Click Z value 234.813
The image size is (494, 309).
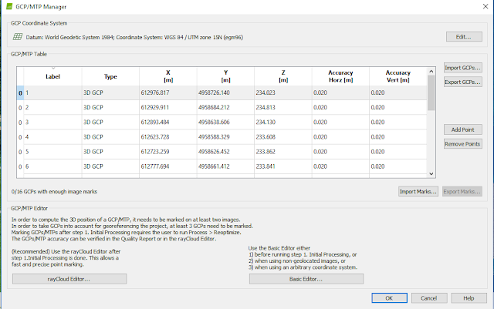tap(266, 107)
